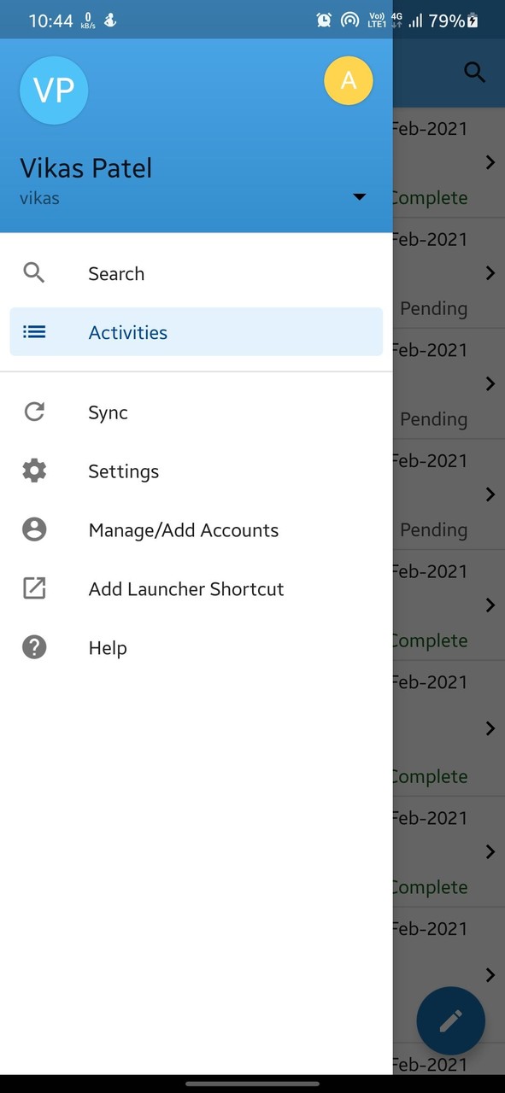Choose Sync from the drawer menu
505x1093 pixels.
click(x=108, y=412)
